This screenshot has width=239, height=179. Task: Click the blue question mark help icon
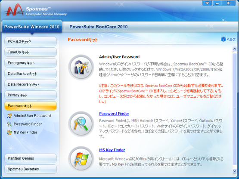(223, 39)
